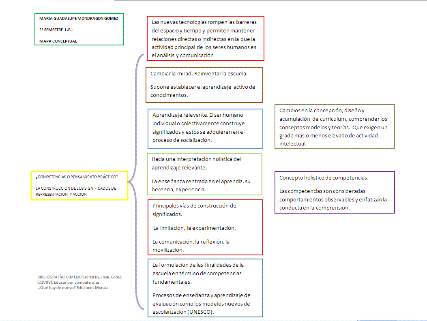The height and width of the screenshot is (321, 427).
Task: Click text 'escolarización (UNESCO).'
Action: [x=183, y=312]
